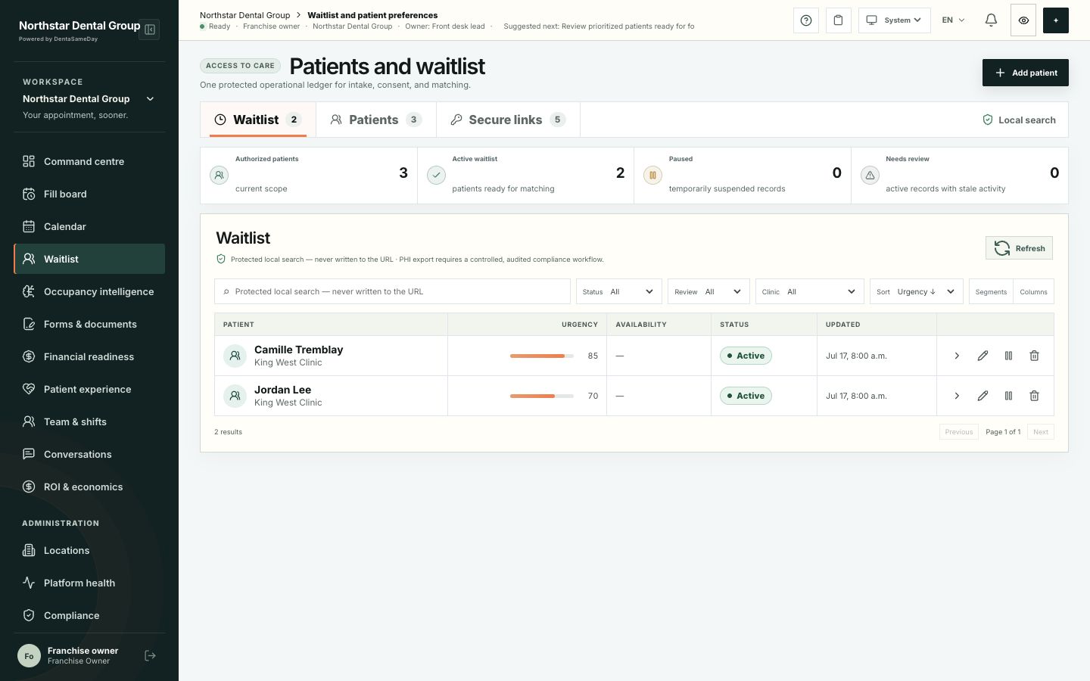Toggle Local search shield option
This screenshot has width=1090, height=681.
tap(1019, 120)
